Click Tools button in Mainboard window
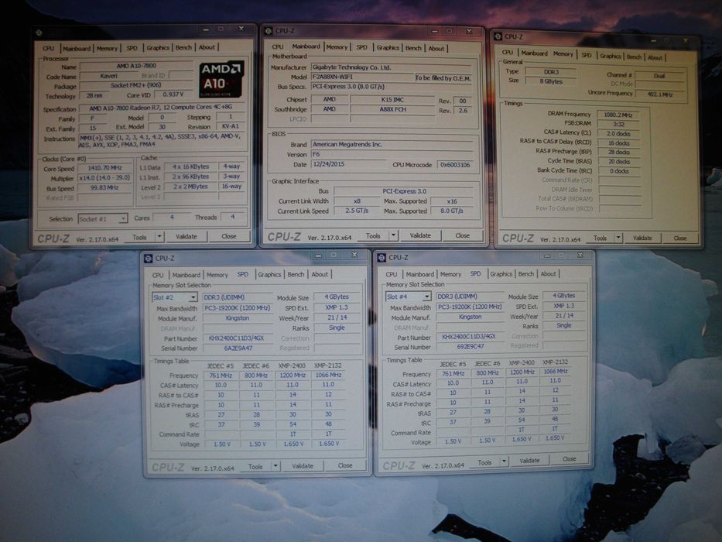 point(373,236)
